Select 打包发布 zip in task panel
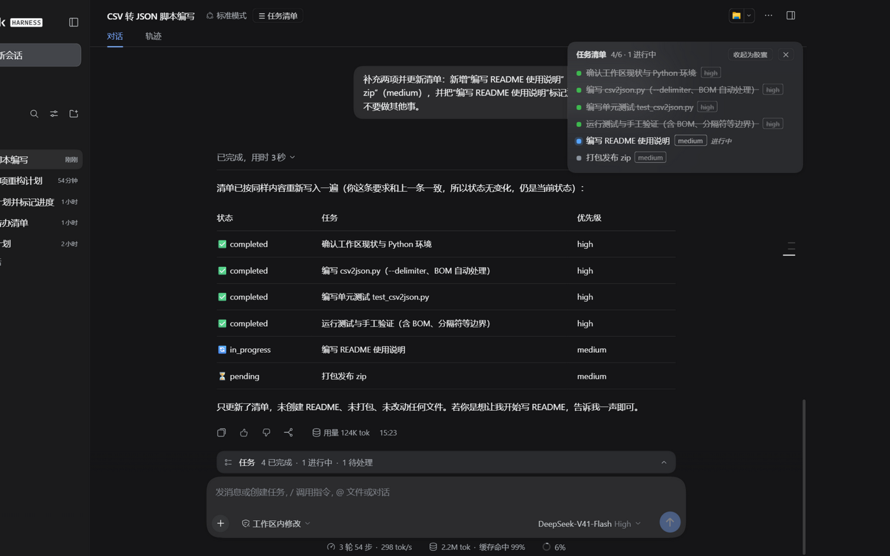 pyautogui.click(x=608, y=158)
